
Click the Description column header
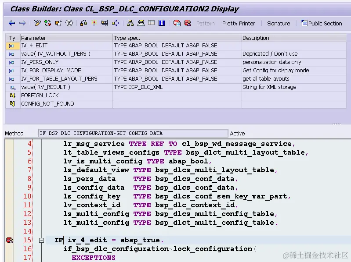pyautogui.click(x=294, y=38)
